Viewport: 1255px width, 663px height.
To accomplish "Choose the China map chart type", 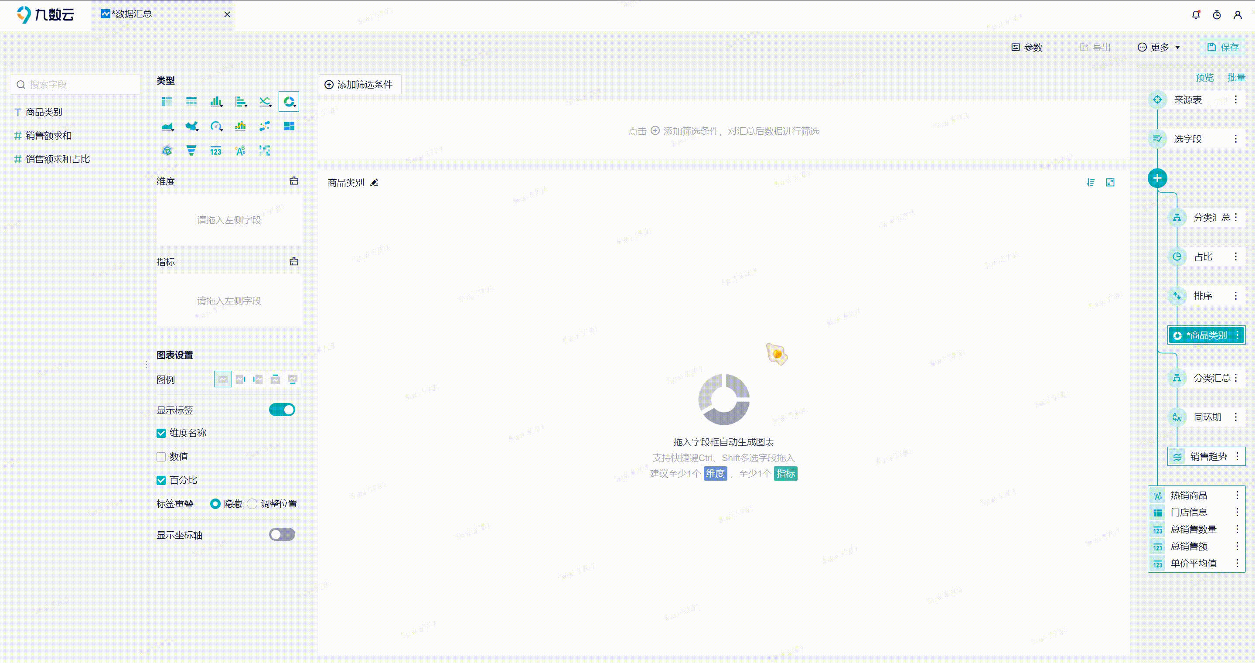I will point(191,126).
